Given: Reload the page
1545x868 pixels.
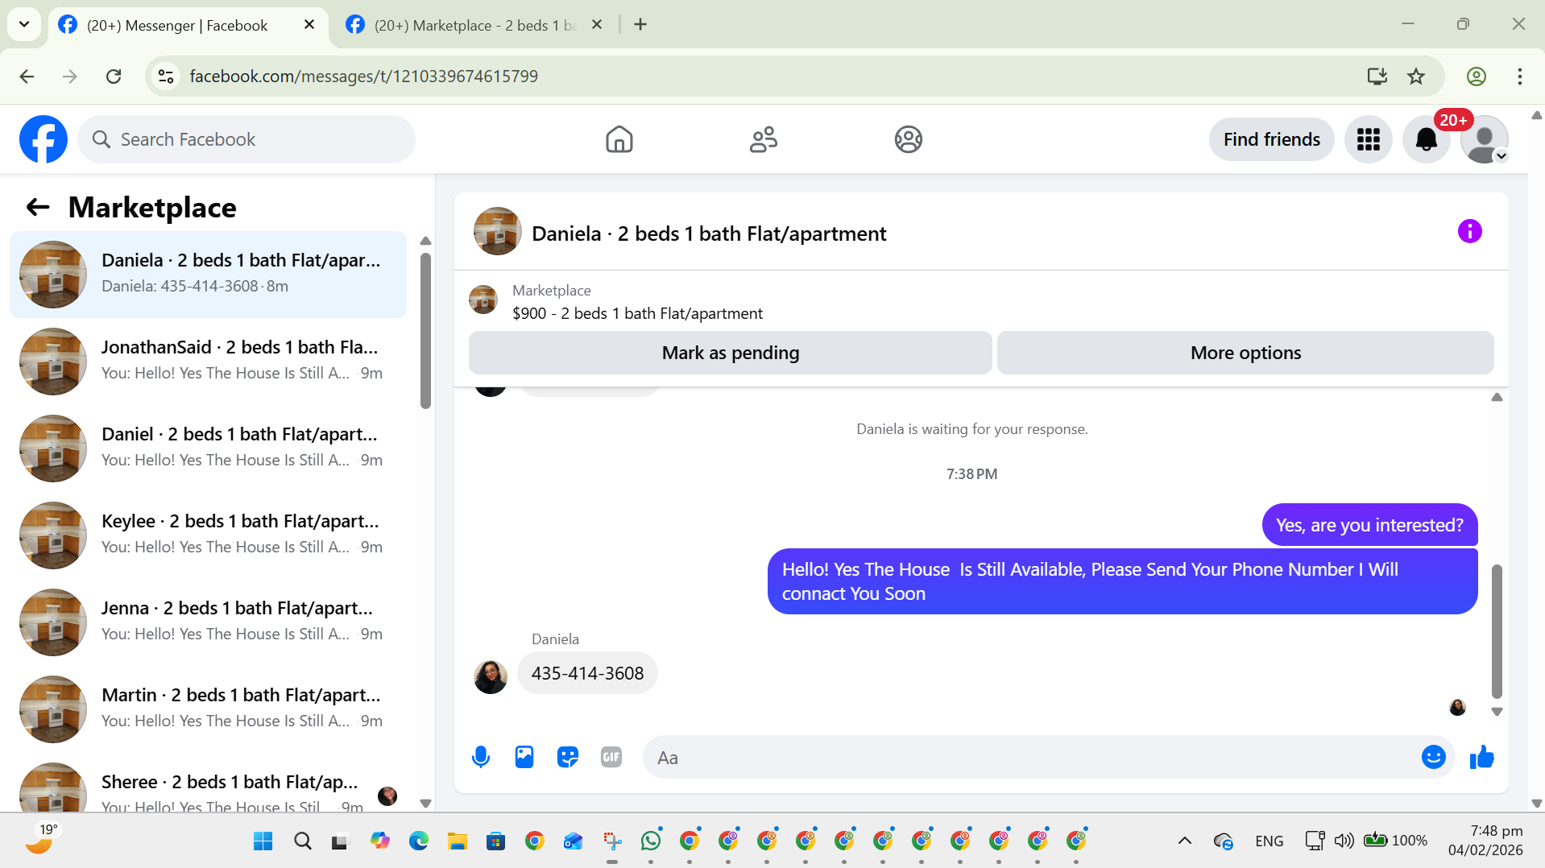Looking at the screenshot, I should tap(114, 76).
